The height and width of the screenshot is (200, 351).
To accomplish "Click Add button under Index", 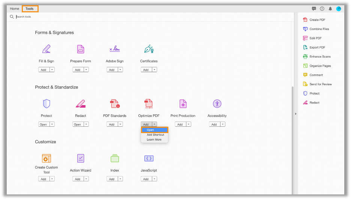I will coord(112,179).
